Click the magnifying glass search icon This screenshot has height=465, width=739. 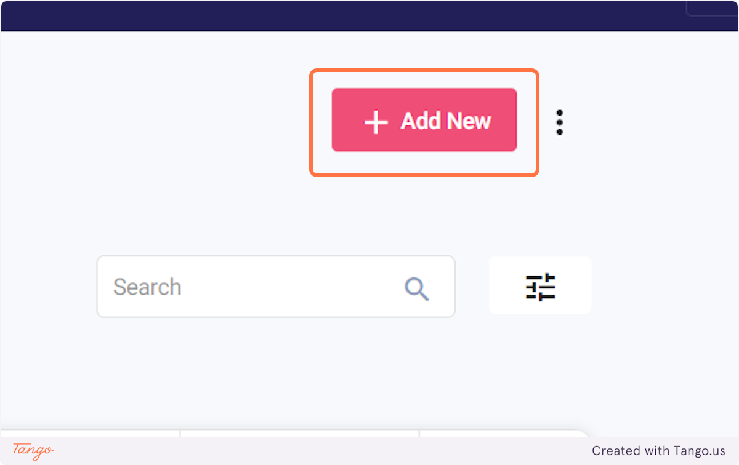click(x=416, y=288)
